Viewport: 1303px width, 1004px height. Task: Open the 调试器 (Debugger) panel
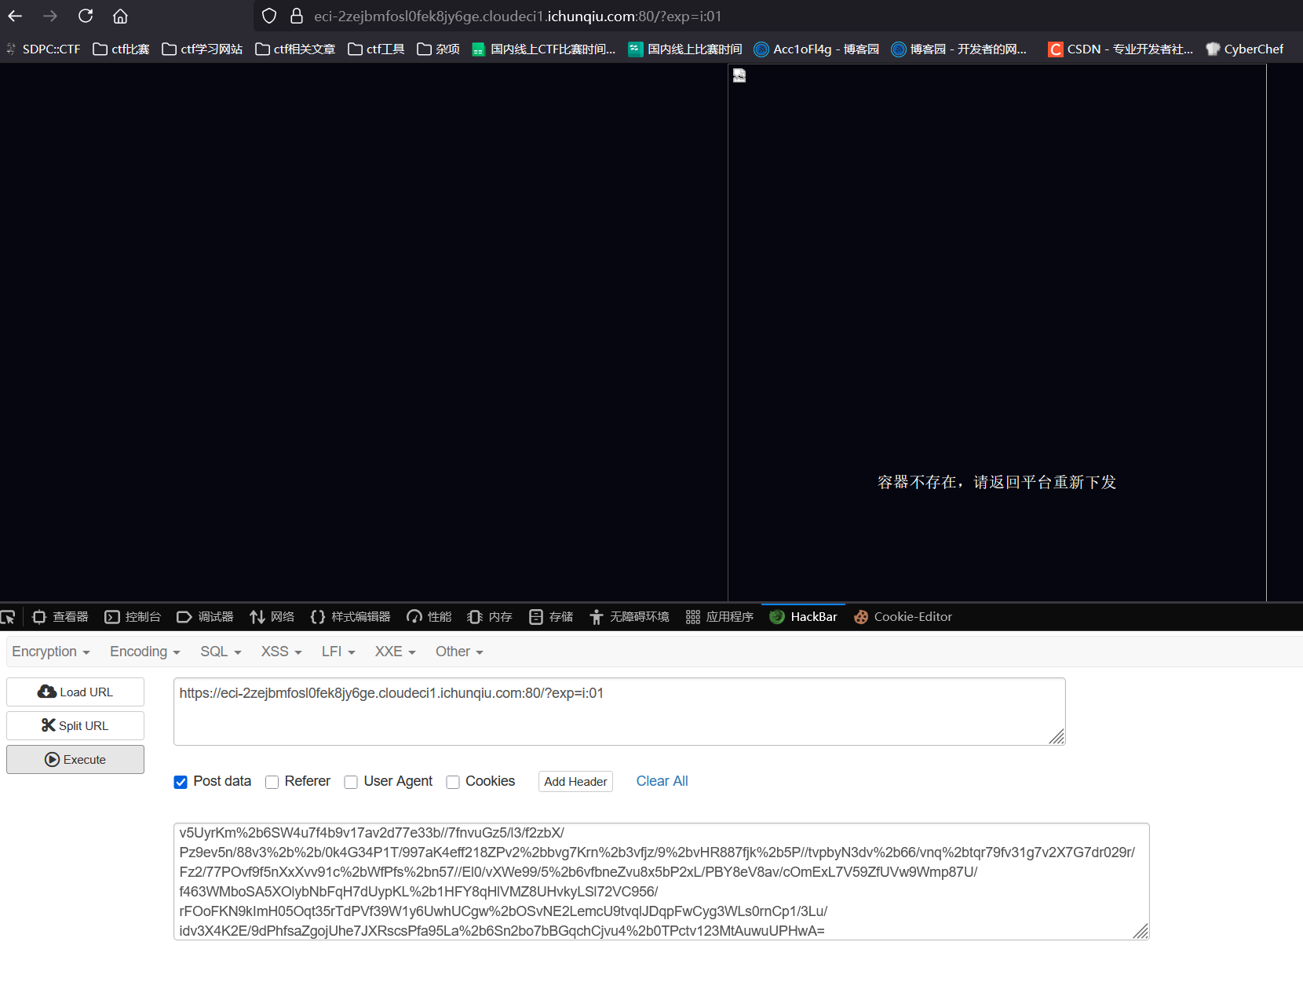click(205, 617)
